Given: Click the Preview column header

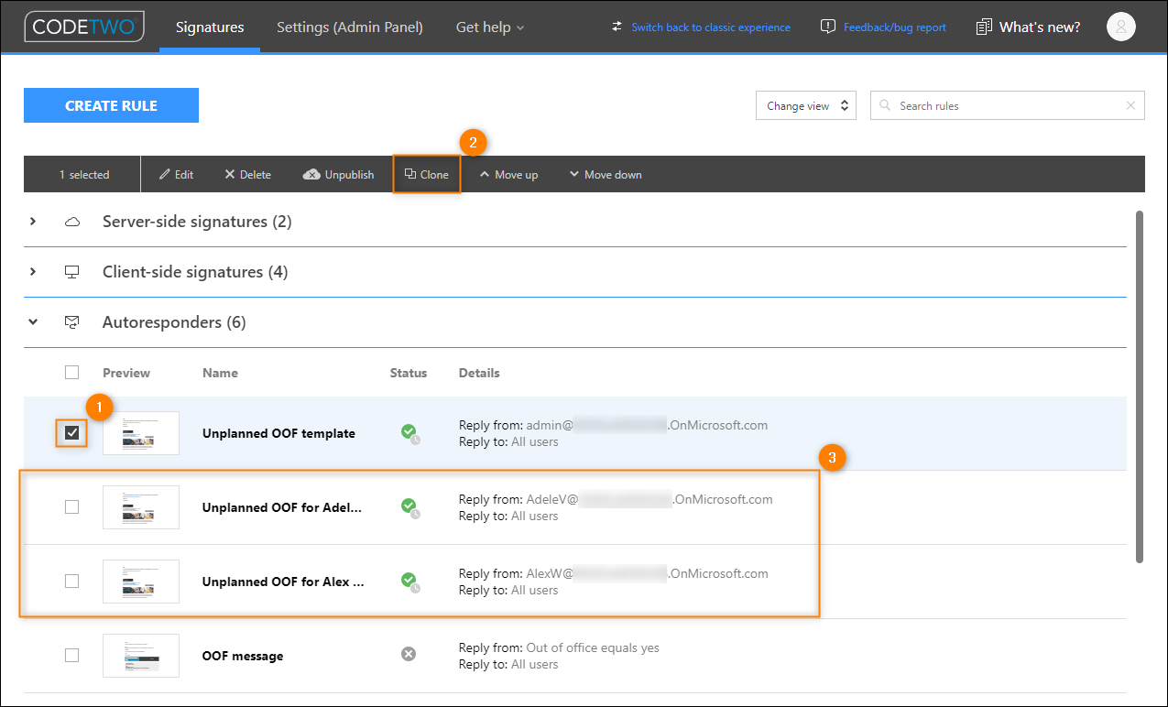Looking at the screenshot, I should [126, 373].
